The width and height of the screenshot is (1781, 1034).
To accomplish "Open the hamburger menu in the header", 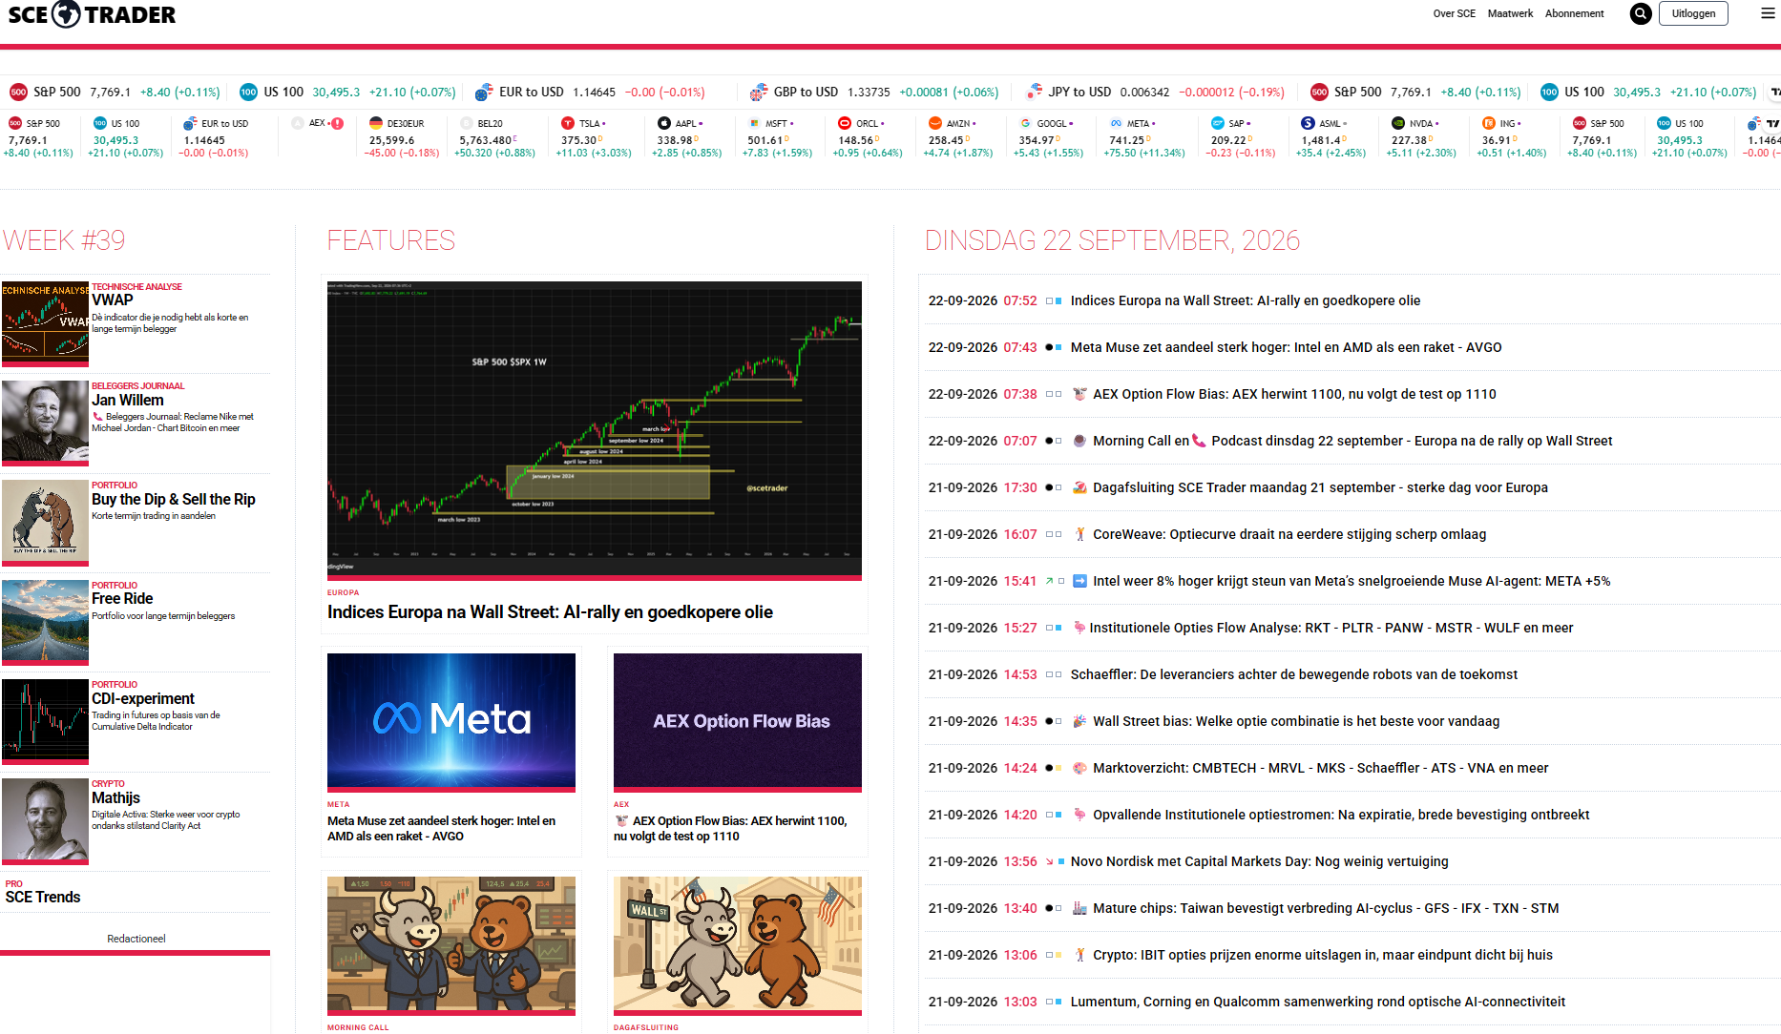I will tap(1768, 13).
